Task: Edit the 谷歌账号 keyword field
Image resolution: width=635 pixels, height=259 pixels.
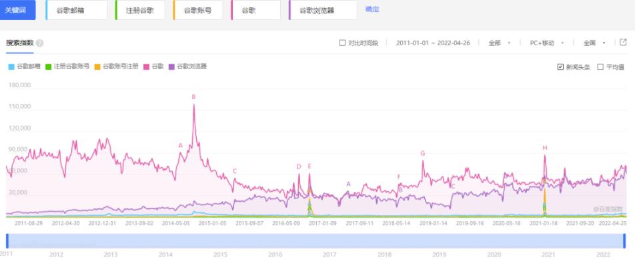Action: [x=197, y=10]
